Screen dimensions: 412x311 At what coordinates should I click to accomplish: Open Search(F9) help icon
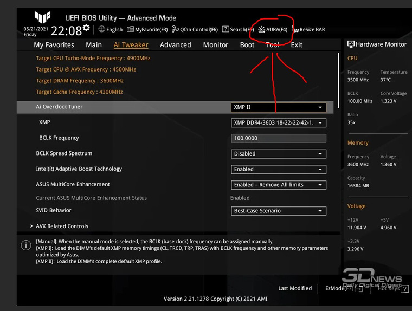coord(226,29)
